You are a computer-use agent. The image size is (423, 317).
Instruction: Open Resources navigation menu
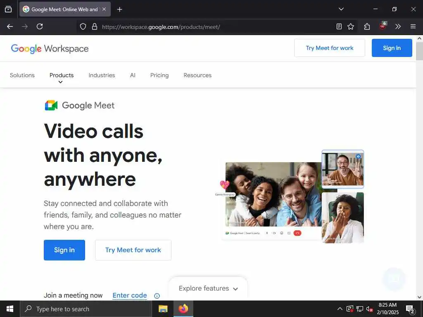(x=197, y=75)
